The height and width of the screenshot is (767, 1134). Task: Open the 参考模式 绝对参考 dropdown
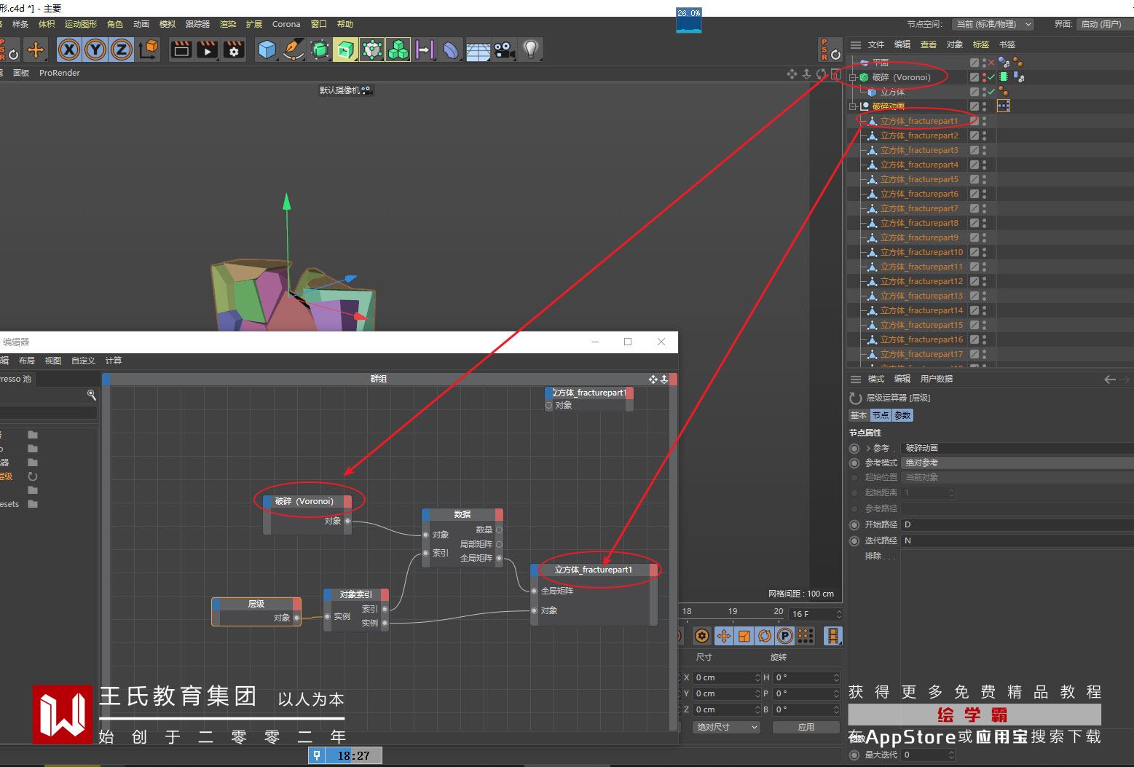tap(1017, 463)
